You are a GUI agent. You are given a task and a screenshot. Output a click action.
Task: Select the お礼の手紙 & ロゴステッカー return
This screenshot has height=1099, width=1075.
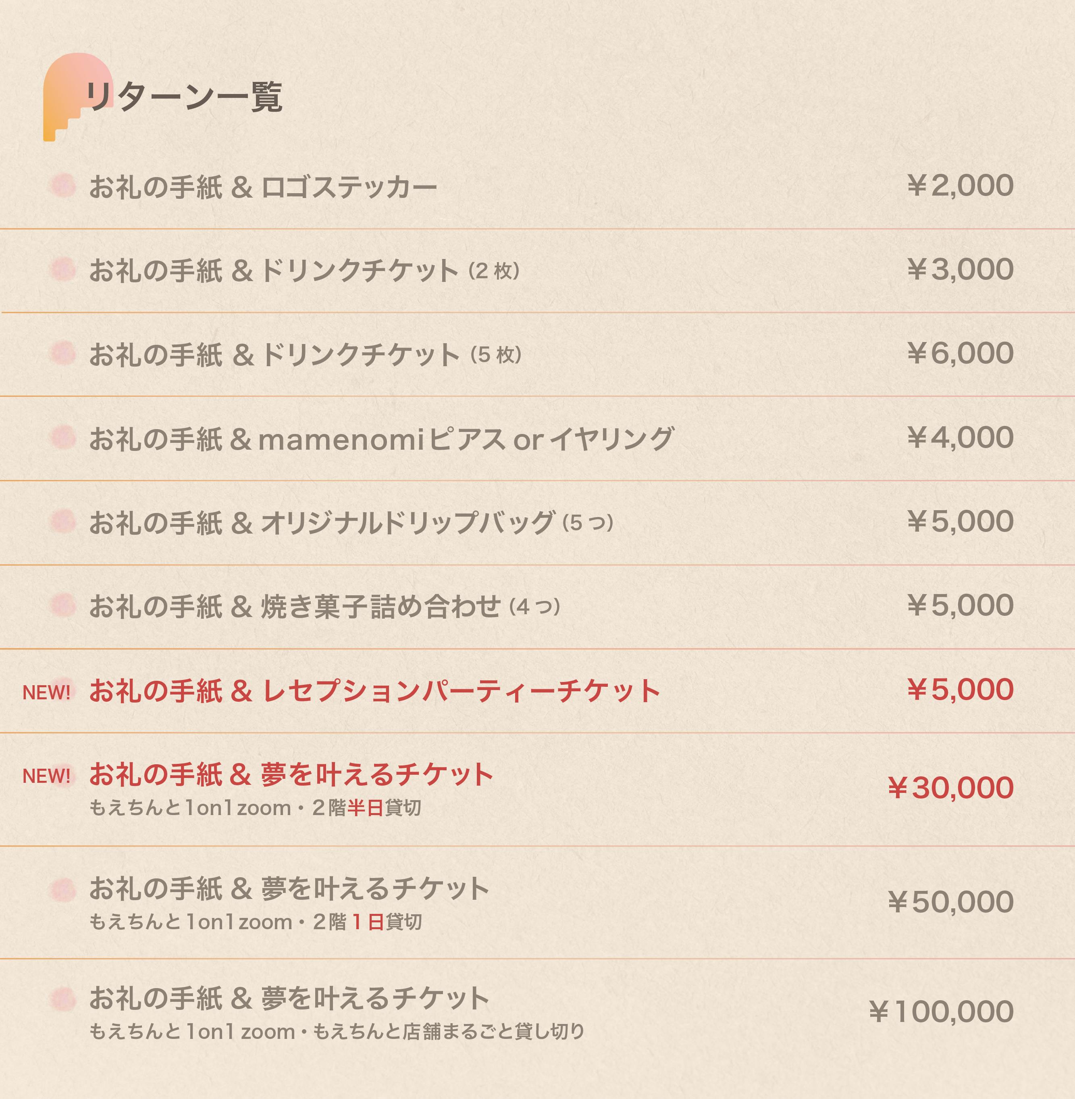(x=262, y=187)
